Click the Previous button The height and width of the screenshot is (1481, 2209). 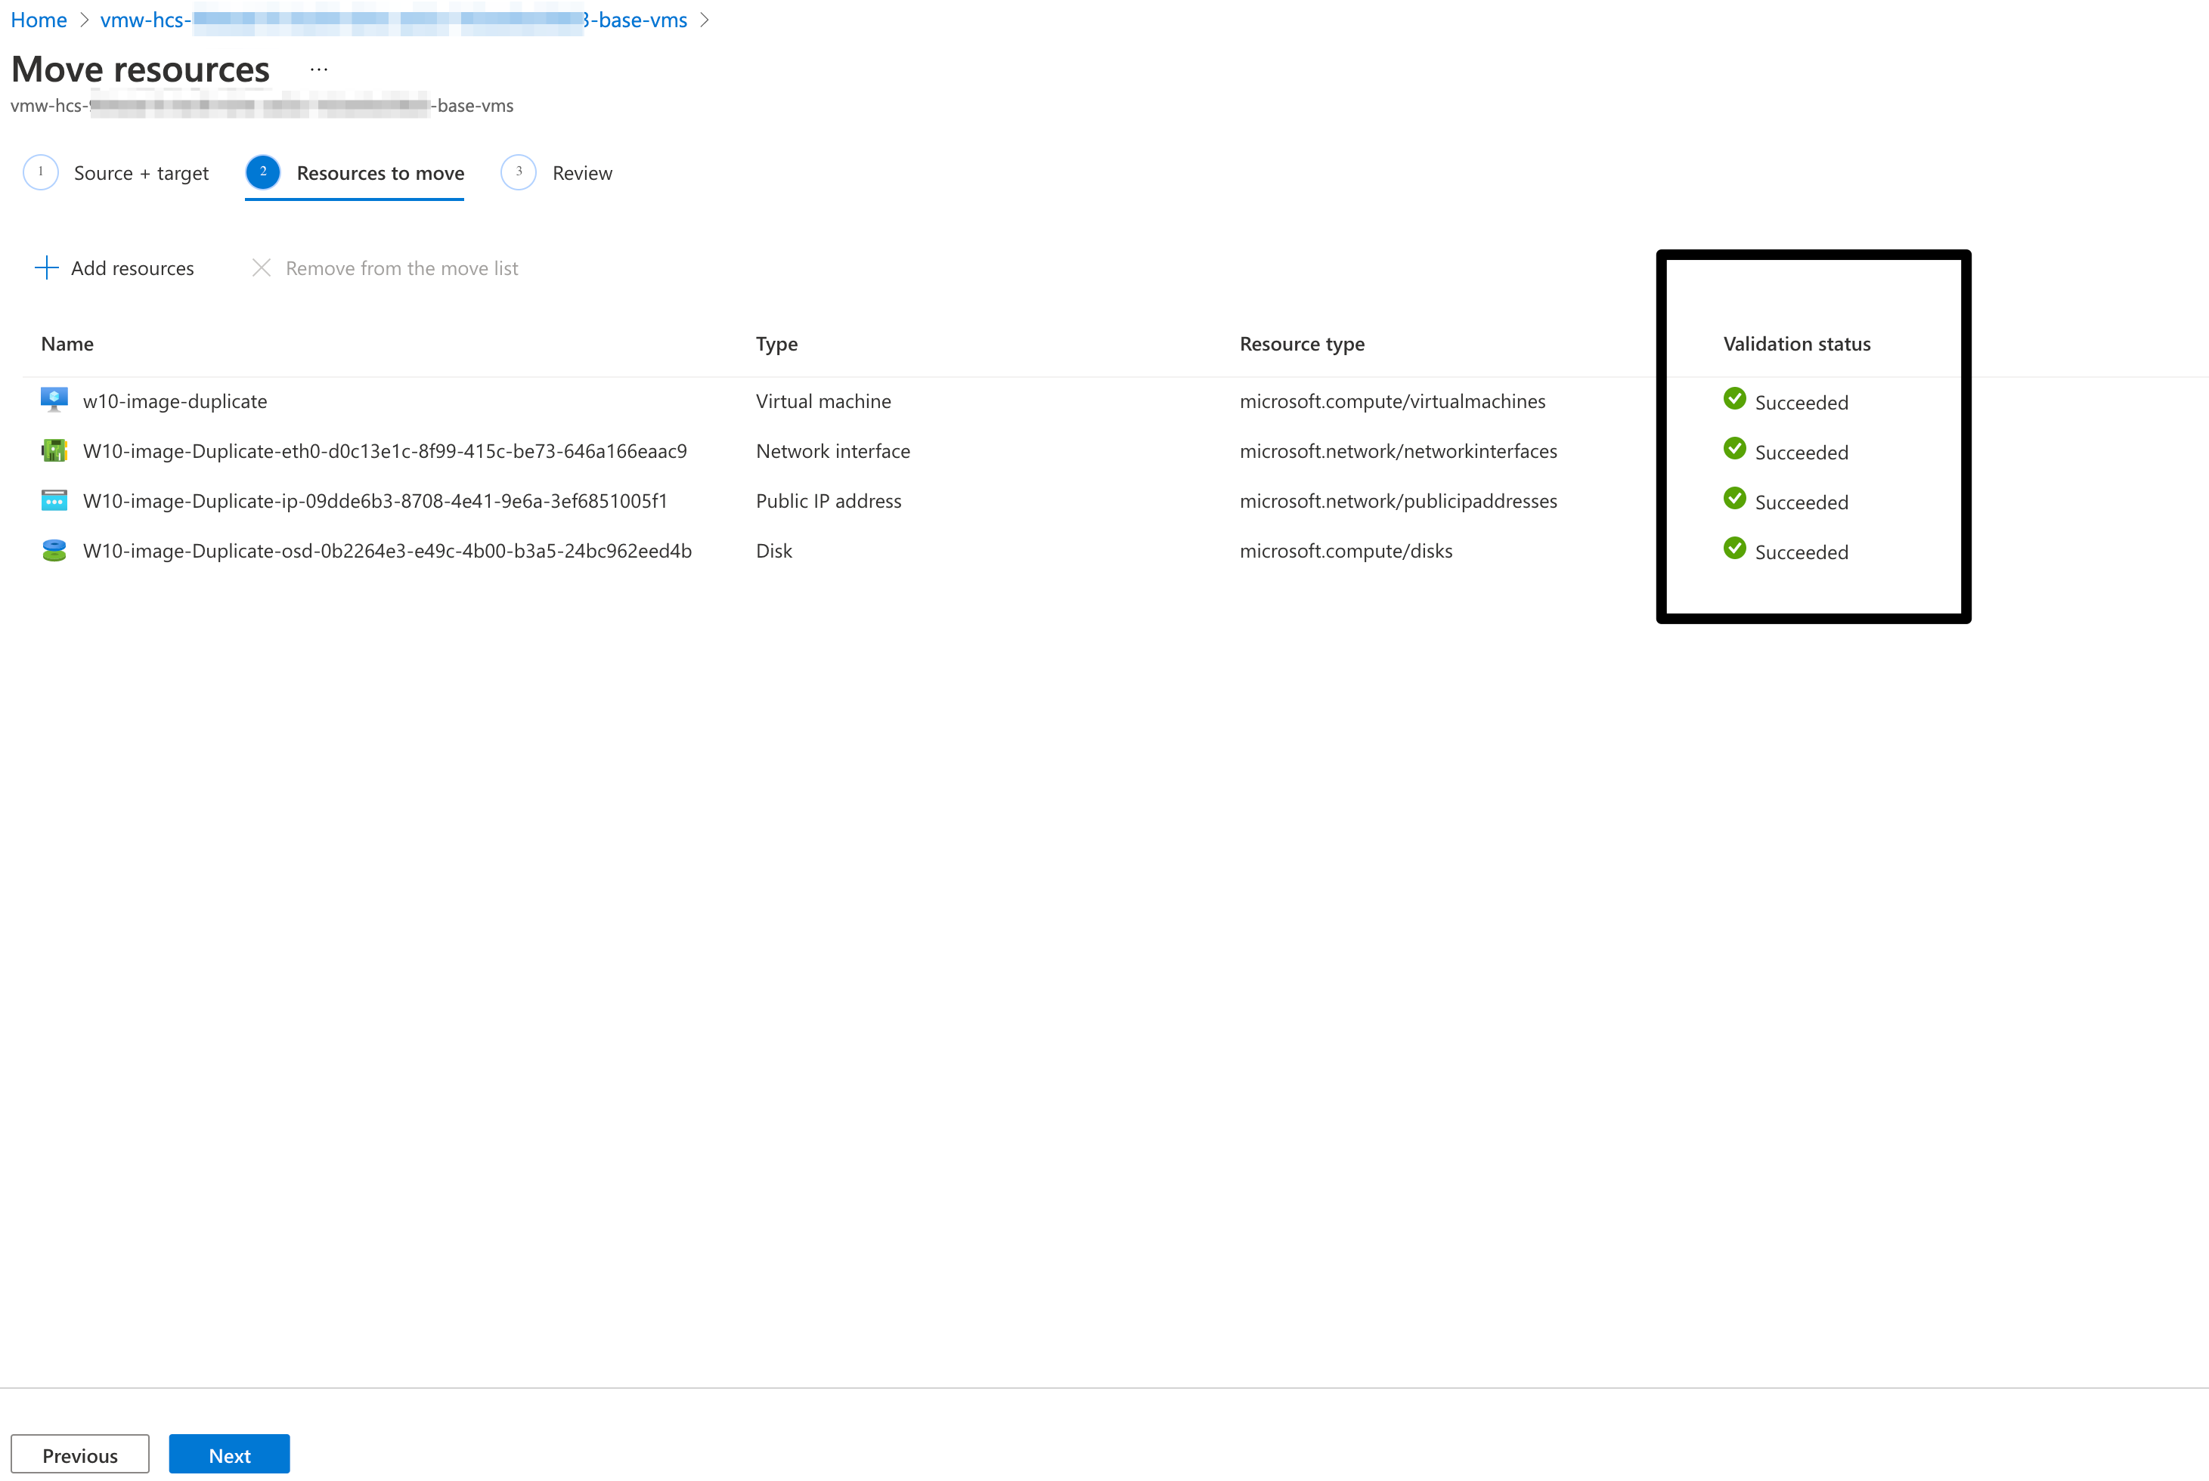click(79, 1455)
